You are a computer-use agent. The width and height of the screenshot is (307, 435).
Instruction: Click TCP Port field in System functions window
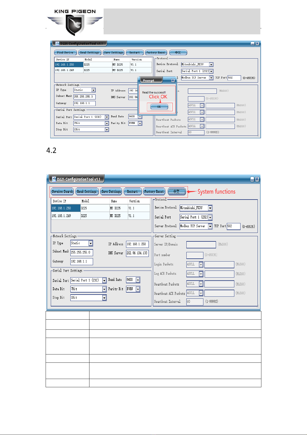point(234,226)
